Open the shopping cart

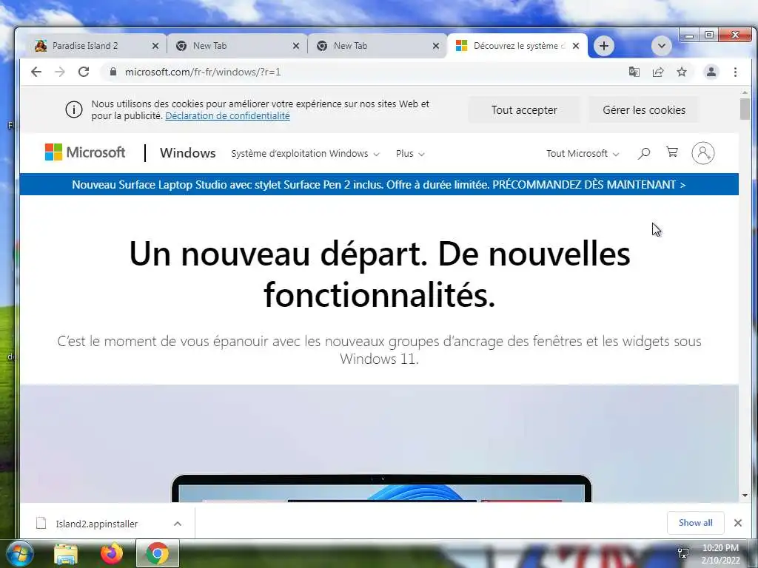tap(672, 152)
